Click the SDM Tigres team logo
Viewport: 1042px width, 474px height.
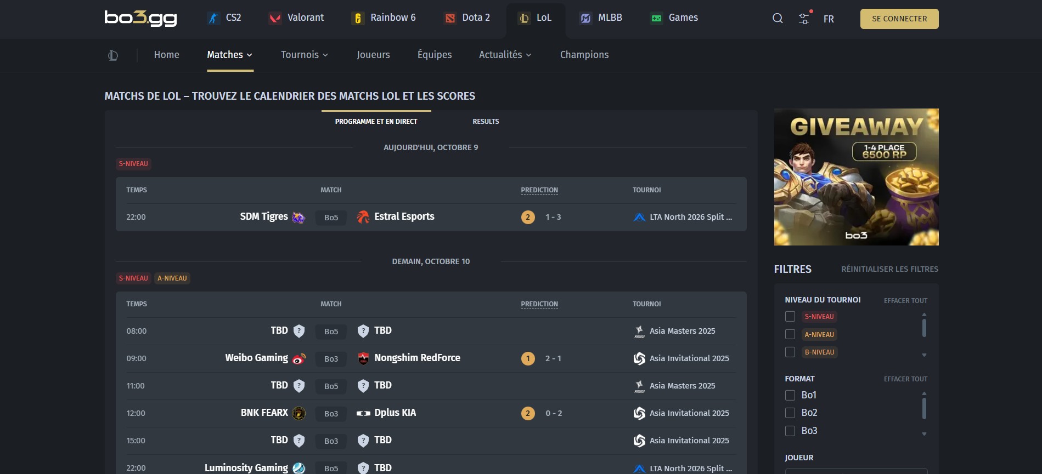click(x=298, y=218)
